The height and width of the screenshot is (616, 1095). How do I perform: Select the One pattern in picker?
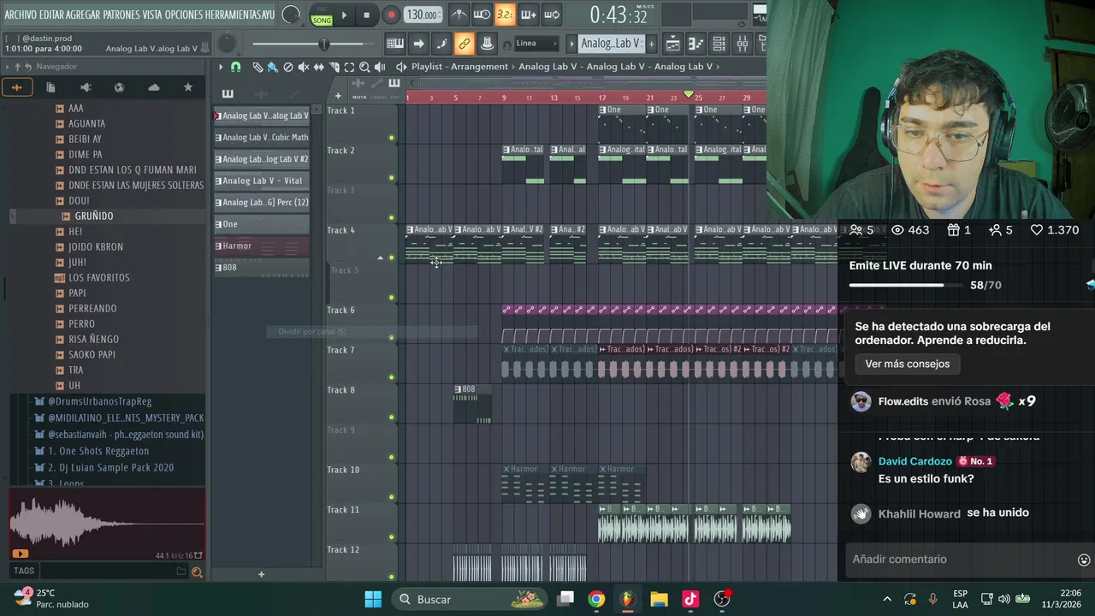coord(261,224)
